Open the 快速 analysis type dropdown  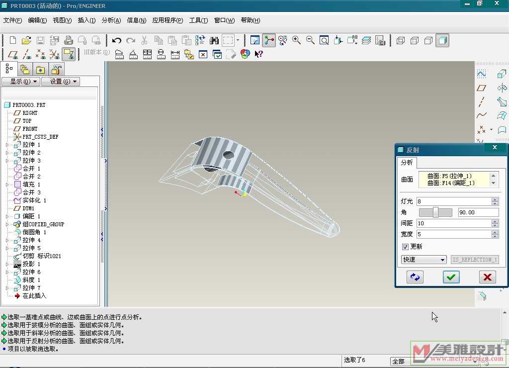424,260
